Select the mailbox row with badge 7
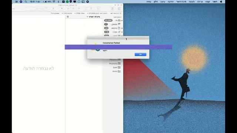237x133 pixels. 113,24
